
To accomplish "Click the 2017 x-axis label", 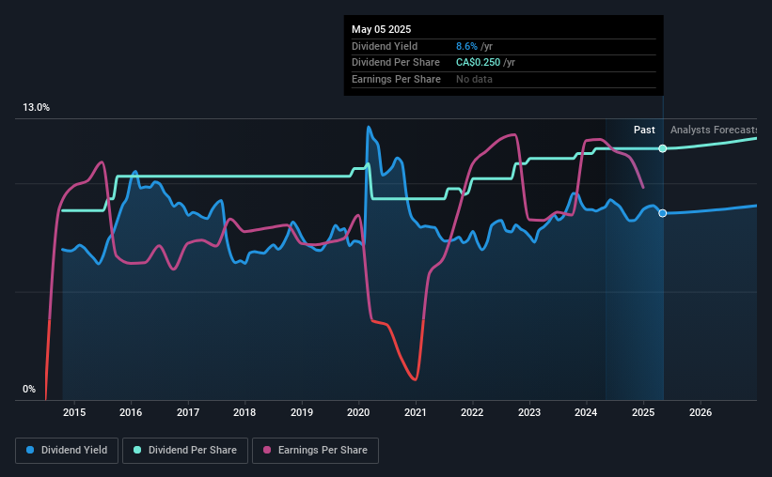I will [x=187, y=412].
